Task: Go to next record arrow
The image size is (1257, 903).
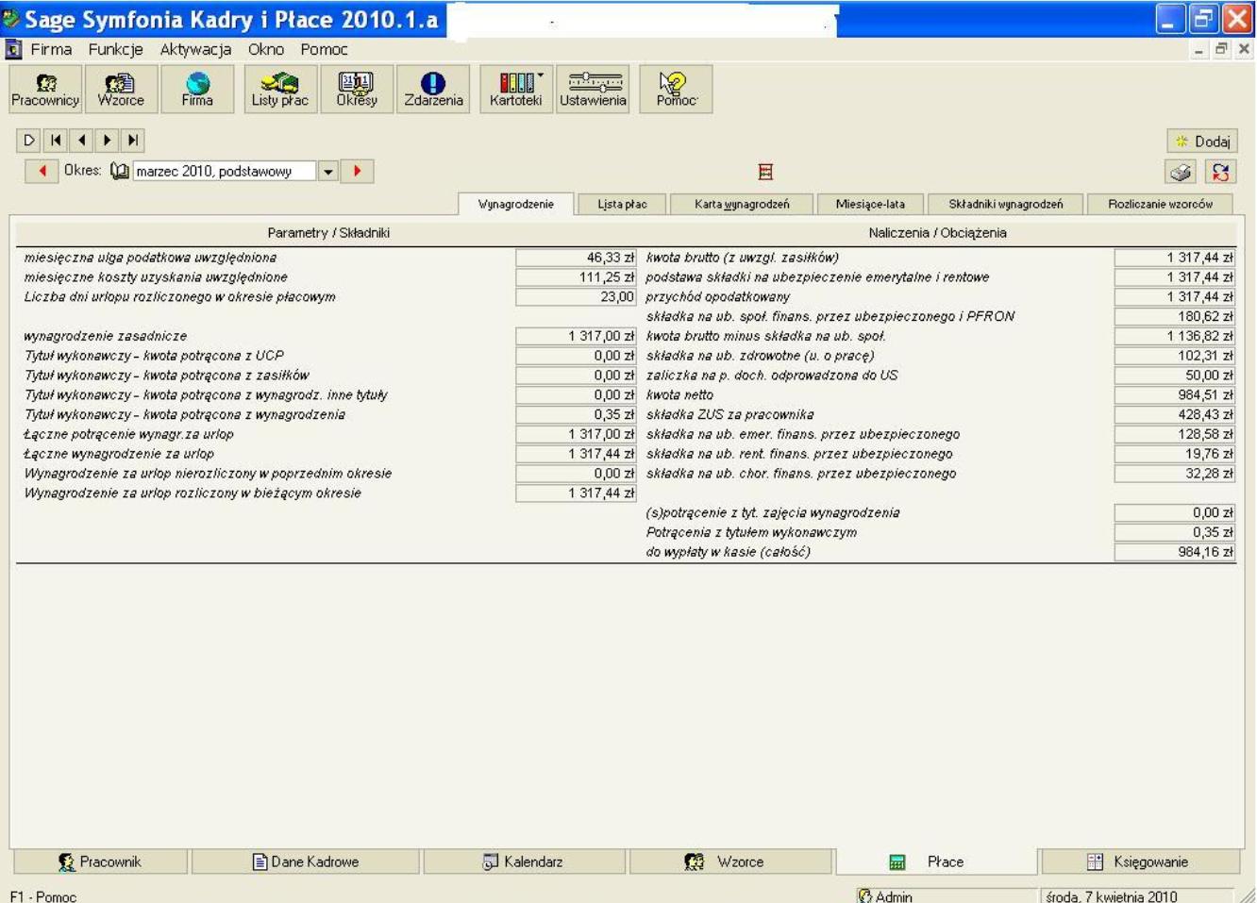Action: coord(107,141)
